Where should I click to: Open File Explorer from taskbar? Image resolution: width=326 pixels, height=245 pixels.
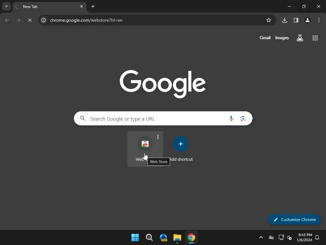177,237
